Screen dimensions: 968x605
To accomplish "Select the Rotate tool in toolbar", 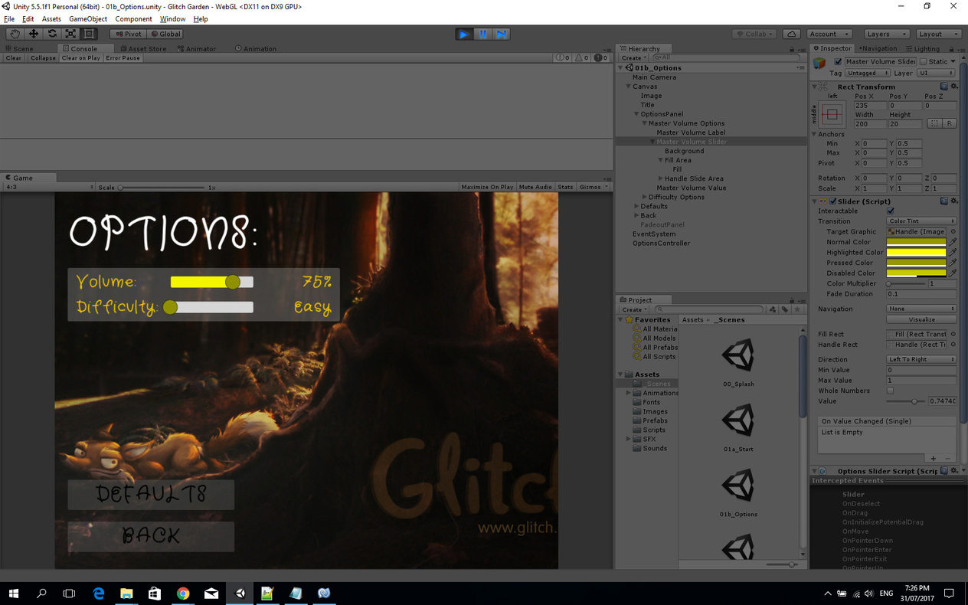I will coord(52,34).
